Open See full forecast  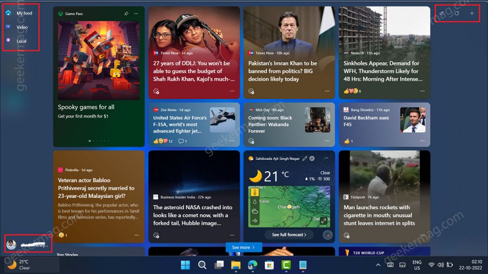[x=289, y=235]
